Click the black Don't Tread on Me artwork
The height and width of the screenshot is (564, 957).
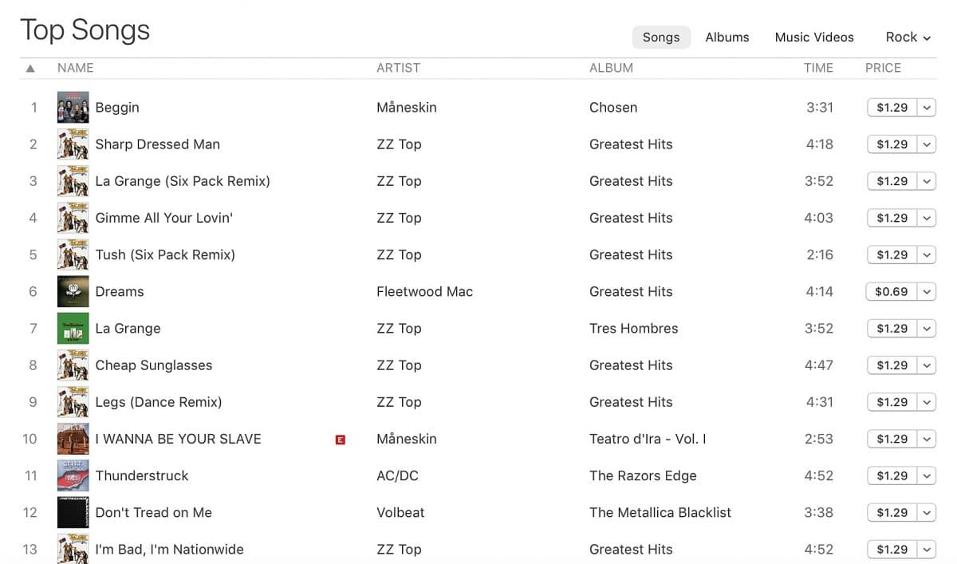[73, 513]
